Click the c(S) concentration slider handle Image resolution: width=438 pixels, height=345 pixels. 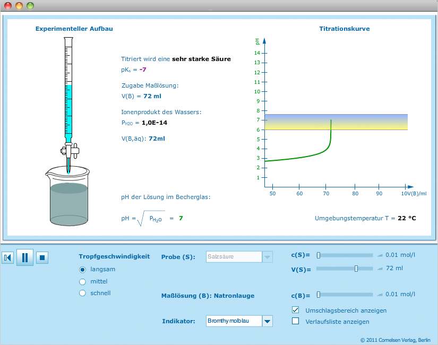[x=319, y=255]
